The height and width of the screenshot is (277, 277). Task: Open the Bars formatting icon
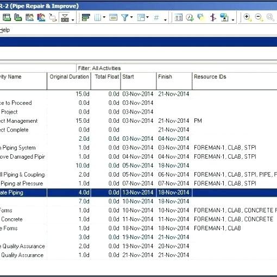86,17
